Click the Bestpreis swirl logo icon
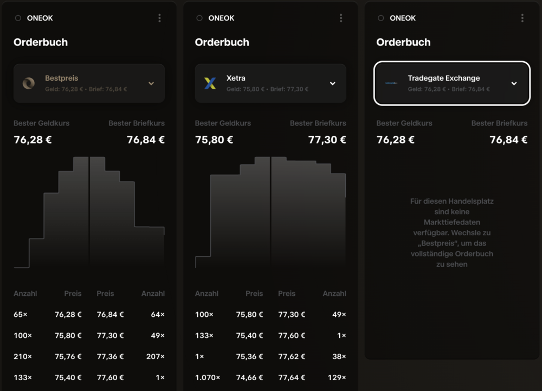This screenshot has height=391, width=542. 29,83
